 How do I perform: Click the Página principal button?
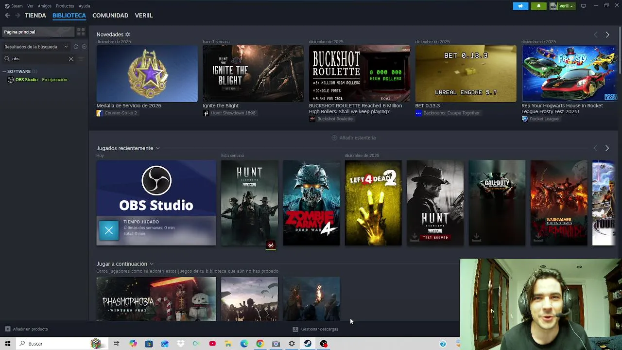[38, 32]
